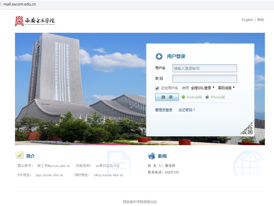Image resolution: width=274 pixels, height=206 pixels.
Task: Toggle the 记住用户名 checkbox
Action: [157, 88]
